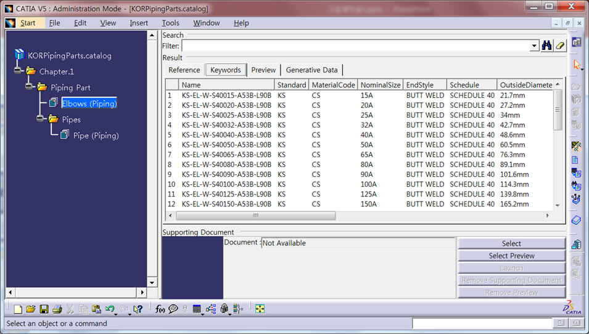Click the Print icon
This screenshot has width=589, height=334.
[57, 309]
